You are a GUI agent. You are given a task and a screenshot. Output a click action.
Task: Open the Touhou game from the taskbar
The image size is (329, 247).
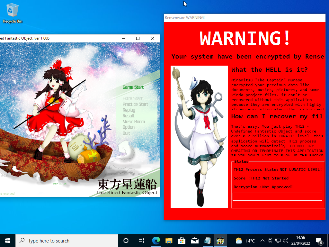tap(220, 240)
